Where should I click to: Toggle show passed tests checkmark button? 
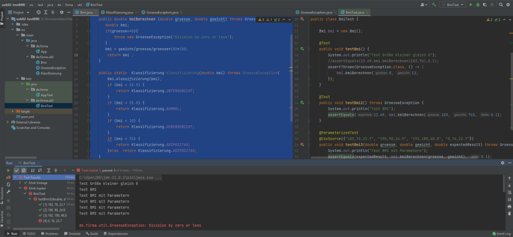(17, 170)
